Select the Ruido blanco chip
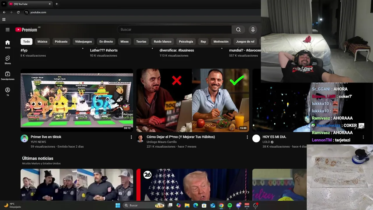Image resolution: width=373 pixels, height=210 pixels. pos(163,41)
